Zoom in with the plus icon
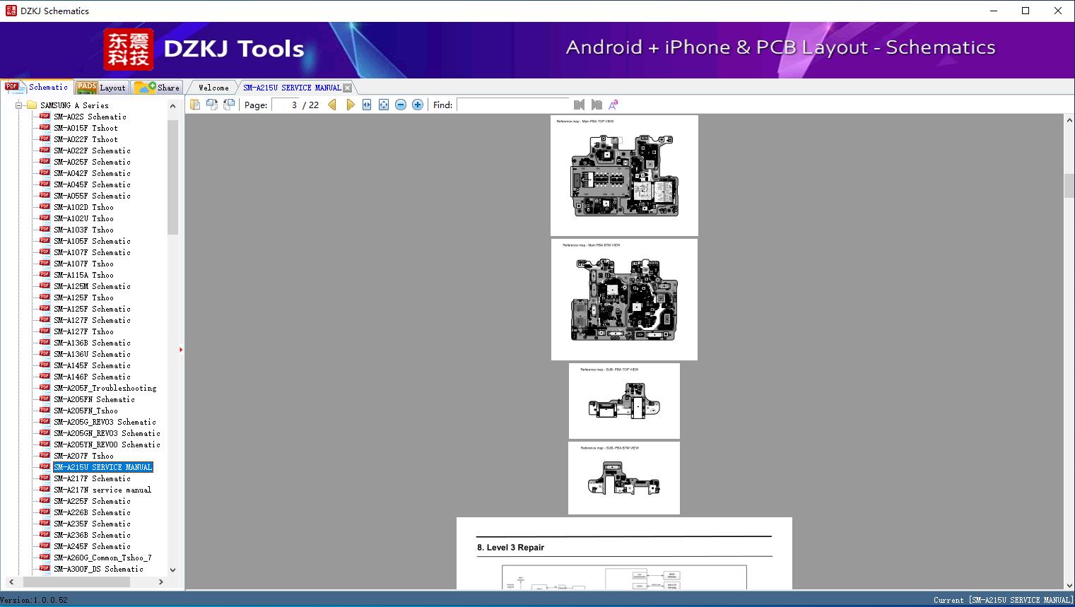 pyautogui.click(x=418, y=105)
